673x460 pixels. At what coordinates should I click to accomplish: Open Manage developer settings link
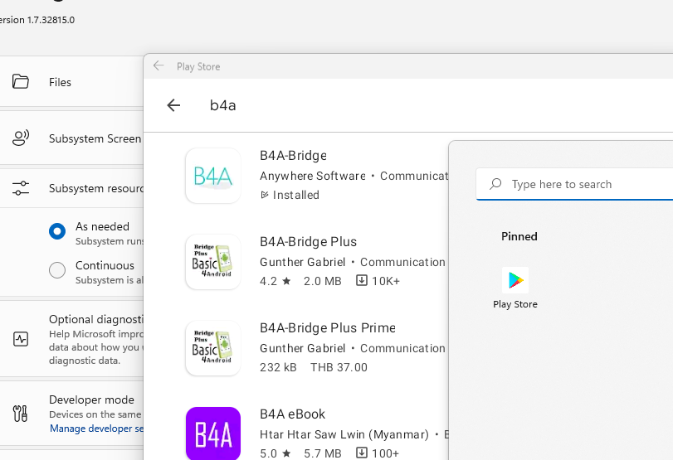coord(96,429)
